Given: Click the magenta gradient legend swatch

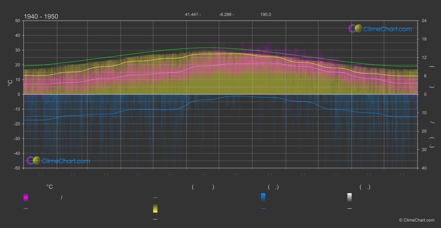Looking at the screenshot, I should [26, 197].
